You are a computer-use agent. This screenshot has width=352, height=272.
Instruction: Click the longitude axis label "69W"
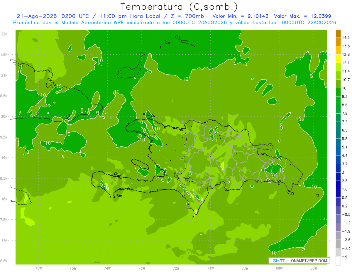click(x=279, y=268)
